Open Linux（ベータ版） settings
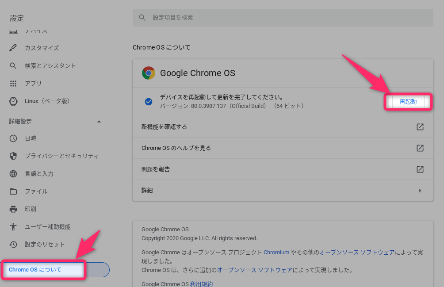444x287 pixels. (47, 101)
